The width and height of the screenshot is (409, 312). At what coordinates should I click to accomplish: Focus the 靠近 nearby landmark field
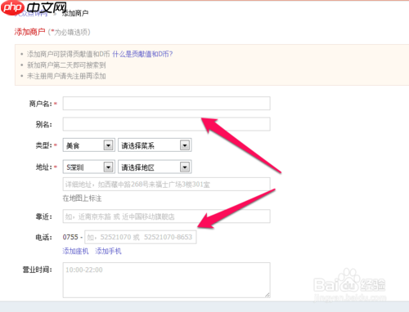(166, 216)
